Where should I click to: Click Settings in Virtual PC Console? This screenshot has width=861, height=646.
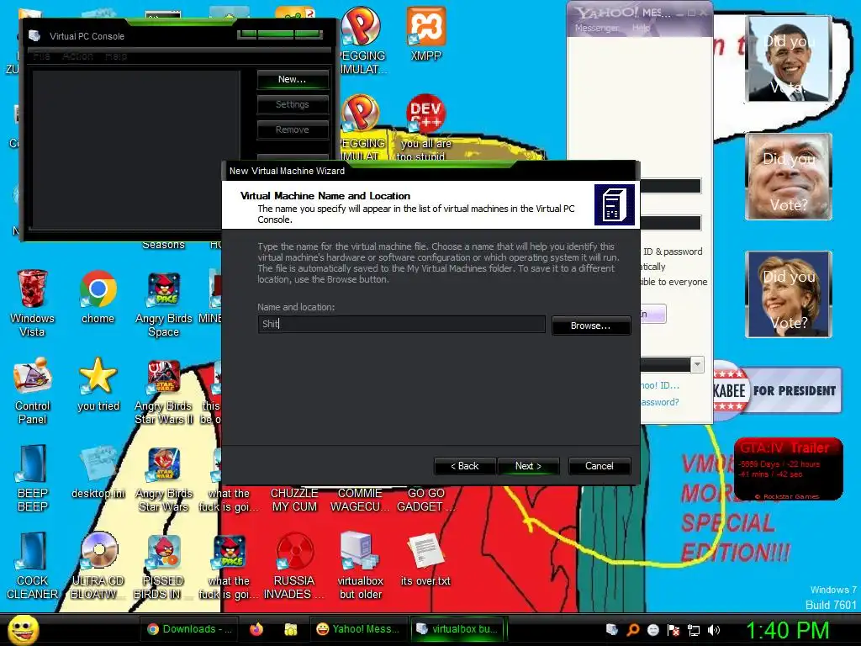click(292, 104)
